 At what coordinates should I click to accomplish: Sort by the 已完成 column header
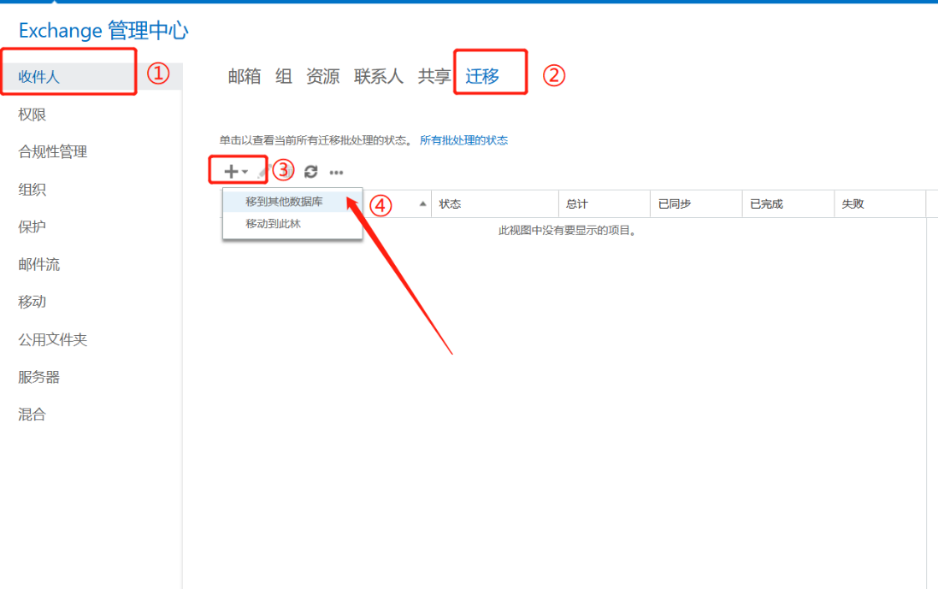[x=788, y=204]
